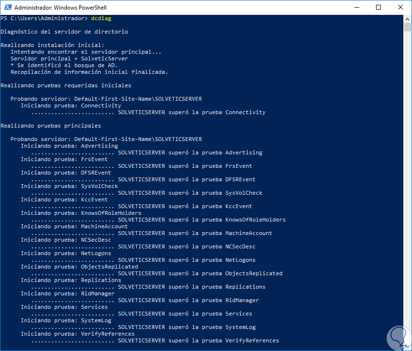Click the PowerShell icon in title bar
Viewport: 412px width, 351px height.
[x=8, y=7]
